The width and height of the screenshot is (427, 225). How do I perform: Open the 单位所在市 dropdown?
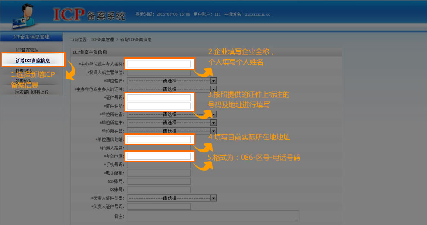[x=172, y=123]
